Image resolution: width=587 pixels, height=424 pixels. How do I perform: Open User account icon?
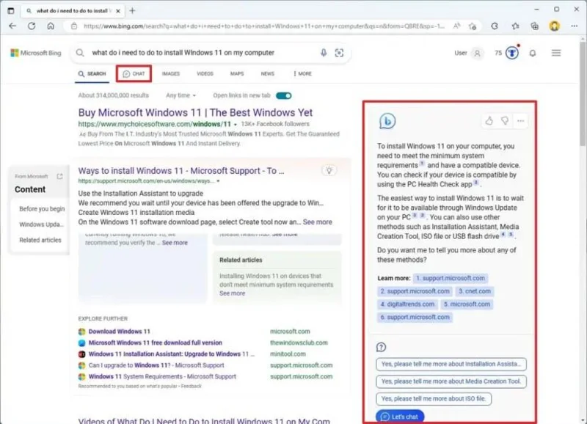(x=478, y=53)
